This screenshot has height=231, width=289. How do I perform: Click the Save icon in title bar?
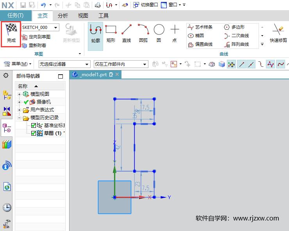(23, 5)
